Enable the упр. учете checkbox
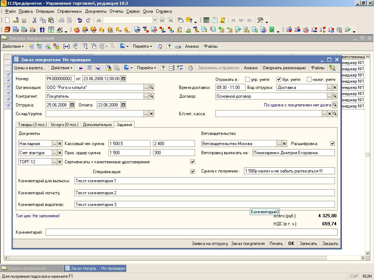 pyautogui.click(x=248, y=79)
